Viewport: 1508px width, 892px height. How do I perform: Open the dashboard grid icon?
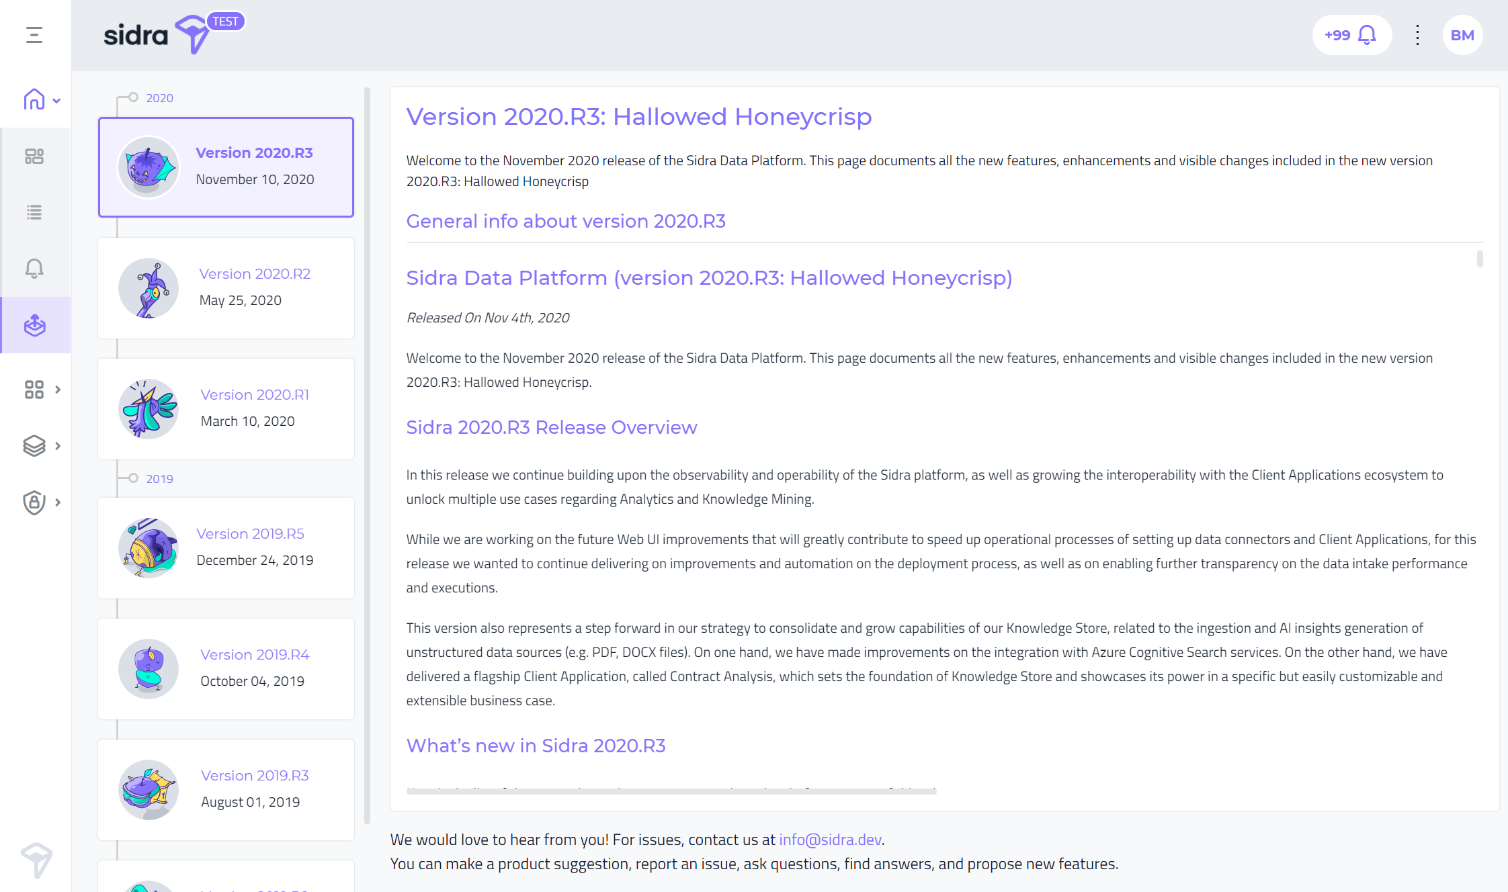pyautogui.click(x=34, y=157)
